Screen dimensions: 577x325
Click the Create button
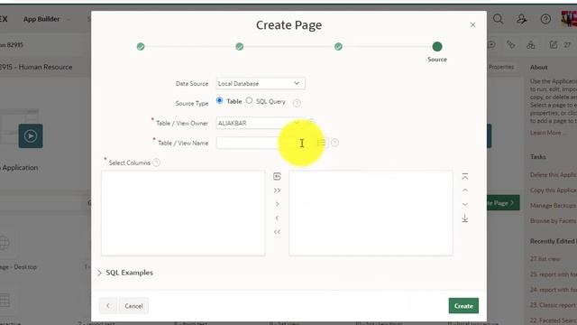coord(463,306)
